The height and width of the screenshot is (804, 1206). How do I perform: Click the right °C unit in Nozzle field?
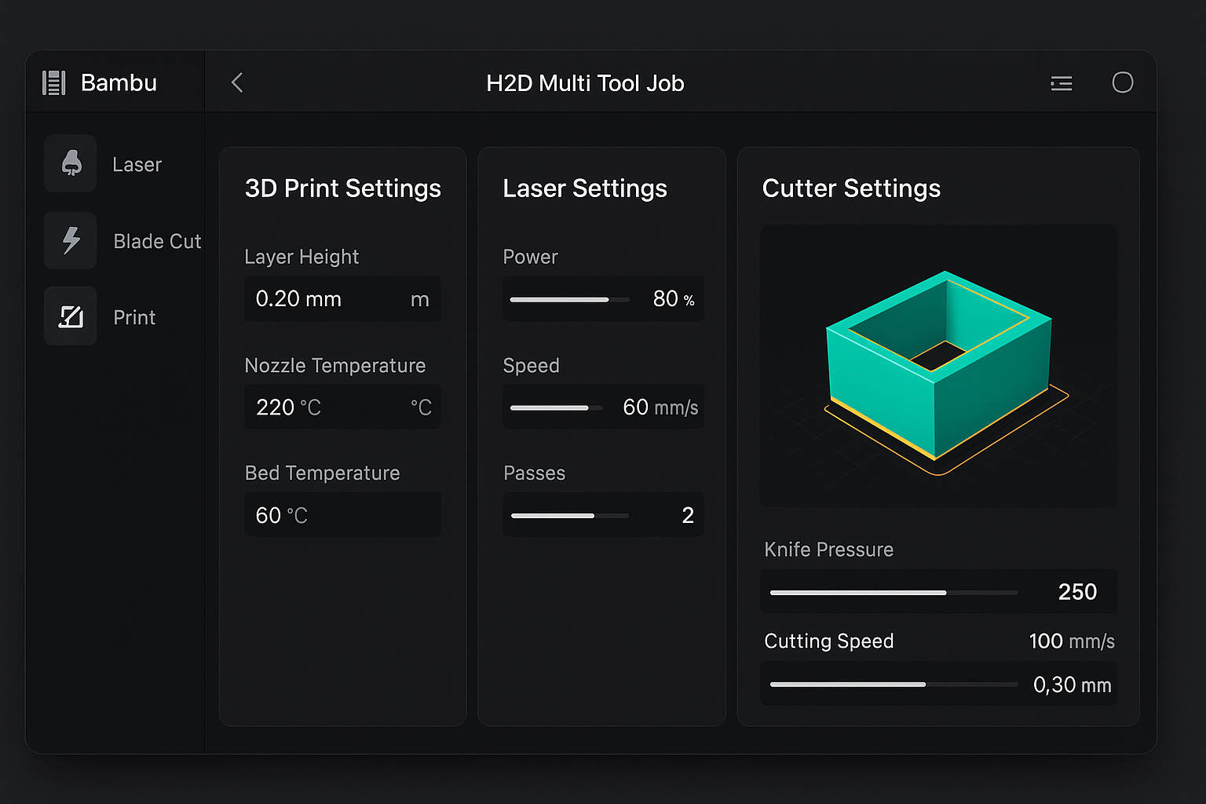(x=421, y=407)
